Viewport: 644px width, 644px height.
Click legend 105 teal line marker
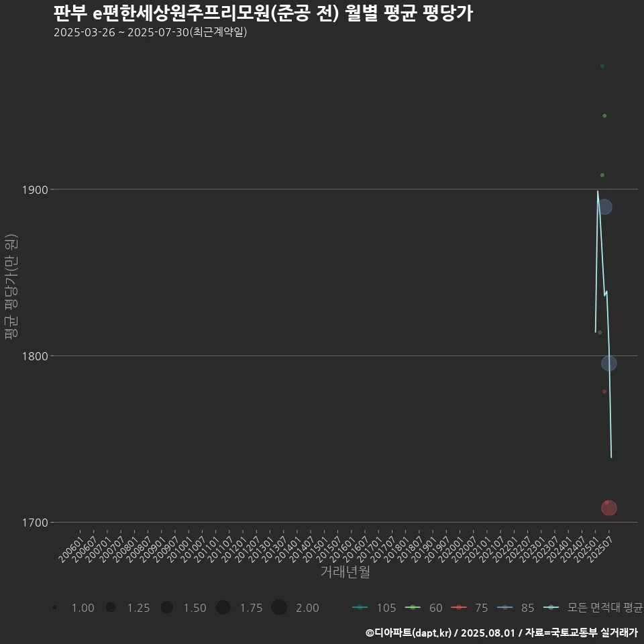[360, 608]
